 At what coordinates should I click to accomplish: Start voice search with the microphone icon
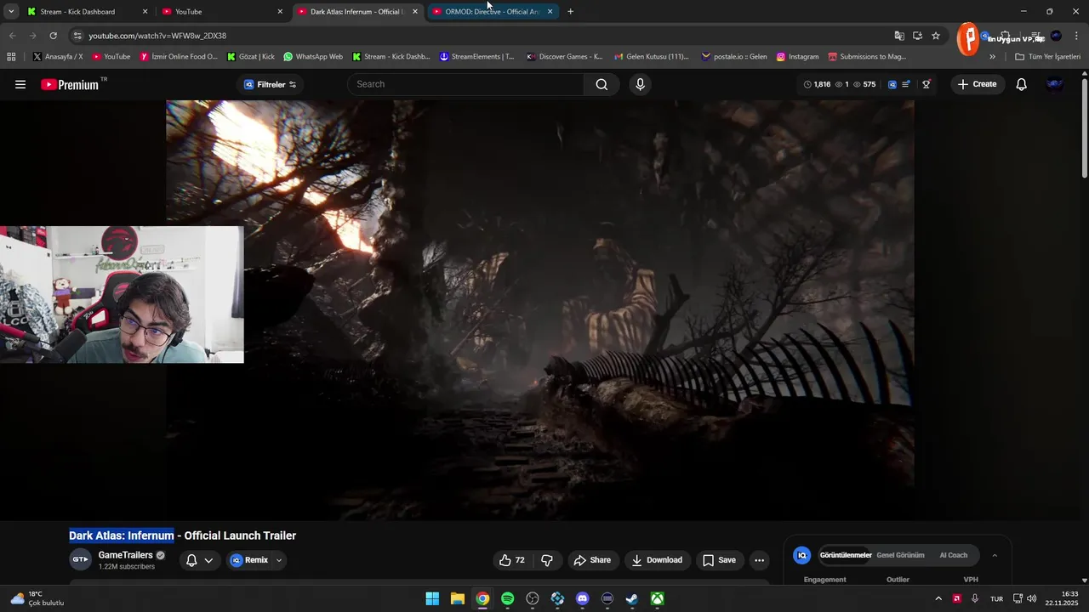point(640,84)
